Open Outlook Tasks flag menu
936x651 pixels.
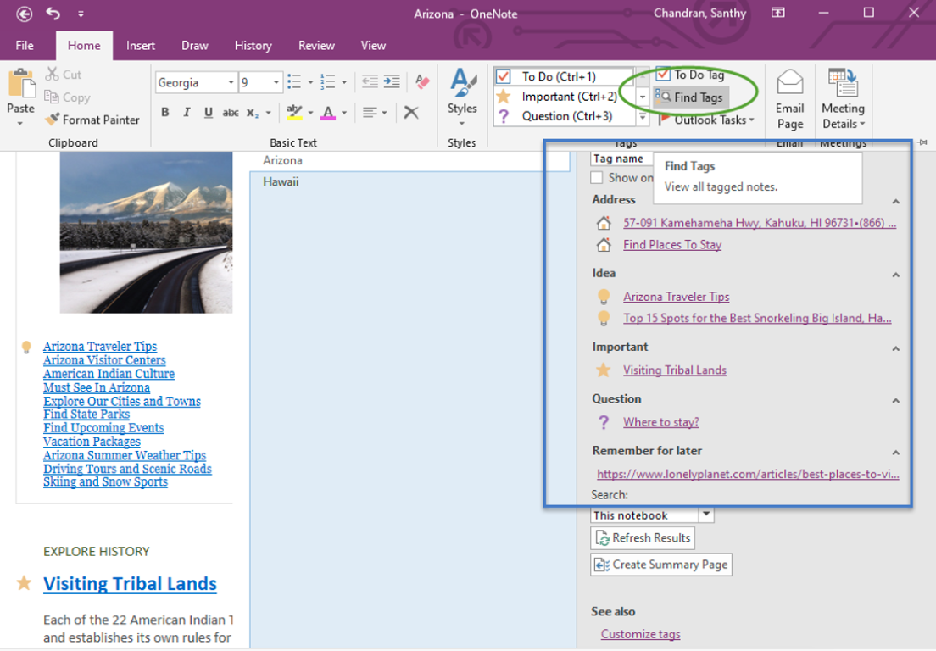point(706,120)
